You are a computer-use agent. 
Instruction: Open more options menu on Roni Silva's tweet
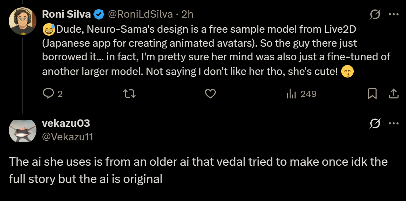[394, 14]
